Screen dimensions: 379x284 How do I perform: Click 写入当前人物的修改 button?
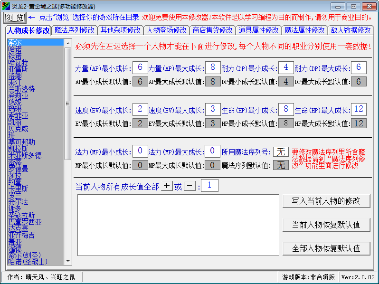(x=326, y=201)
